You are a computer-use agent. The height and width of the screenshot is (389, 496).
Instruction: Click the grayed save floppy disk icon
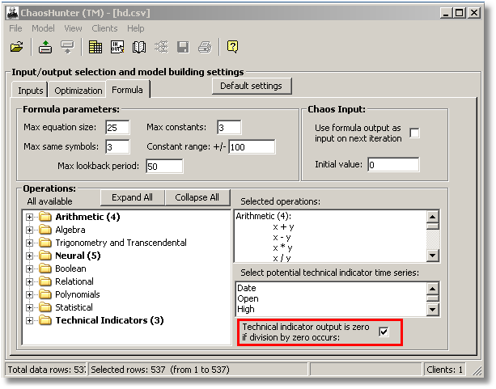pos(183,47)
